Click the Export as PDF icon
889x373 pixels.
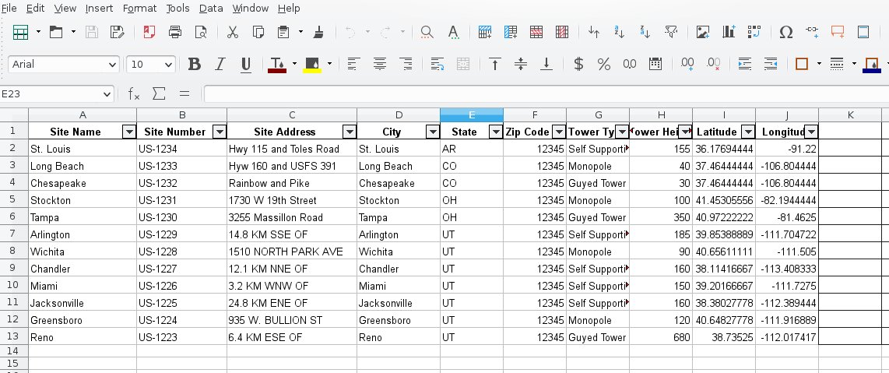[149, 32]
